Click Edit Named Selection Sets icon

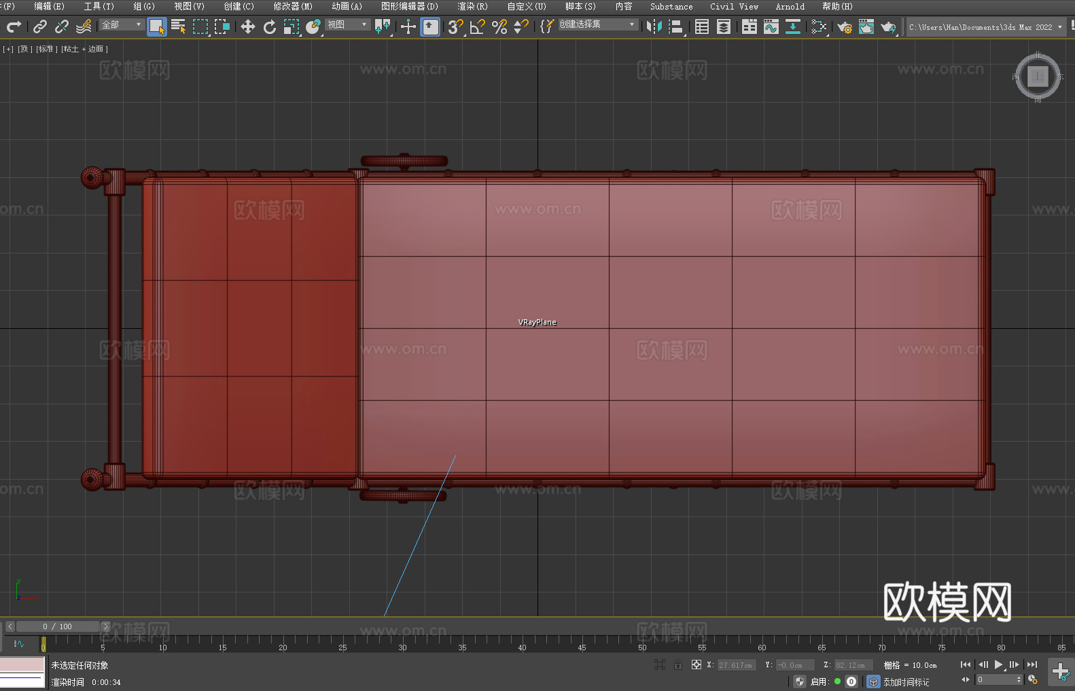(546, 26)
